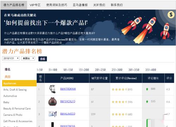176x127 pixels.
Task: Open the 潜力产品排名榜 navigation tab
Action: pos(14,5)
